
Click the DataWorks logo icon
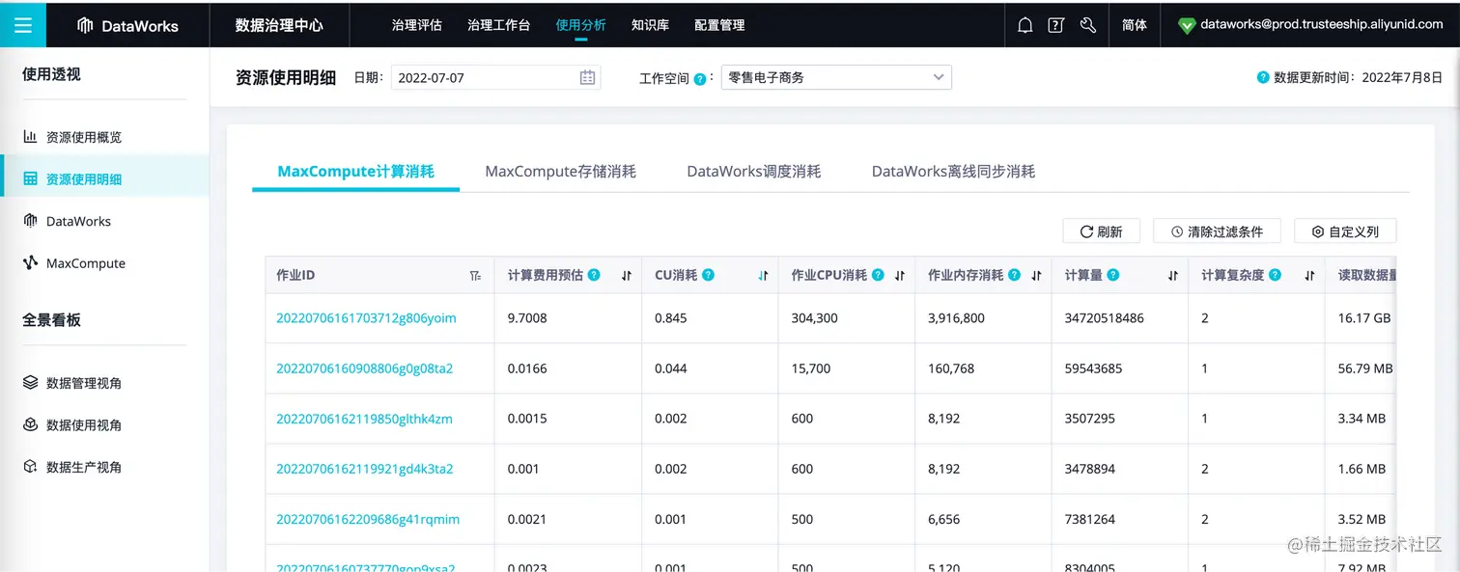(x=85, y=26)
